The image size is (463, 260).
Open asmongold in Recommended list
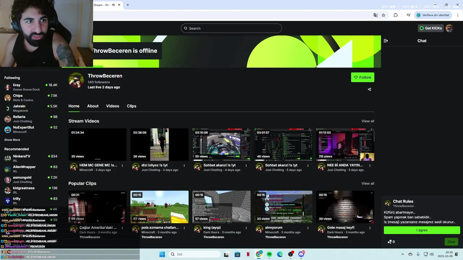pos(31,179)
